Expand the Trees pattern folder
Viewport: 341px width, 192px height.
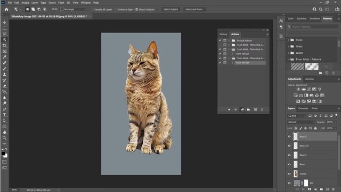click(289, 40)
